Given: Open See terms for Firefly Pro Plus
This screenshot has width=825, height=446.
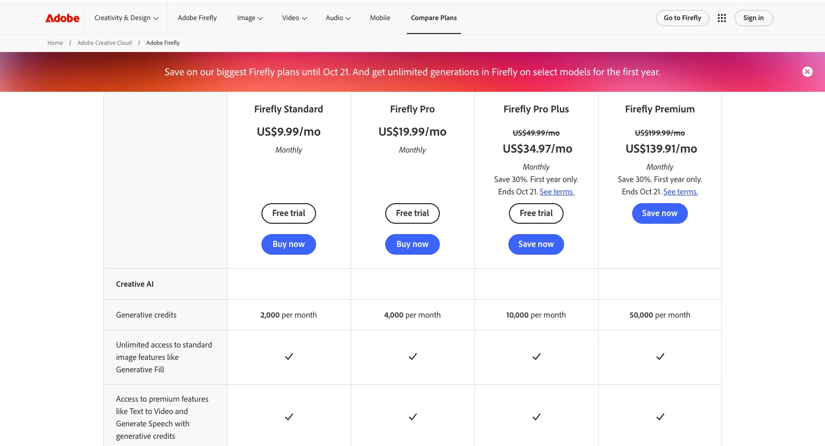Looking at the screenshot, I should tap(557, 192).
